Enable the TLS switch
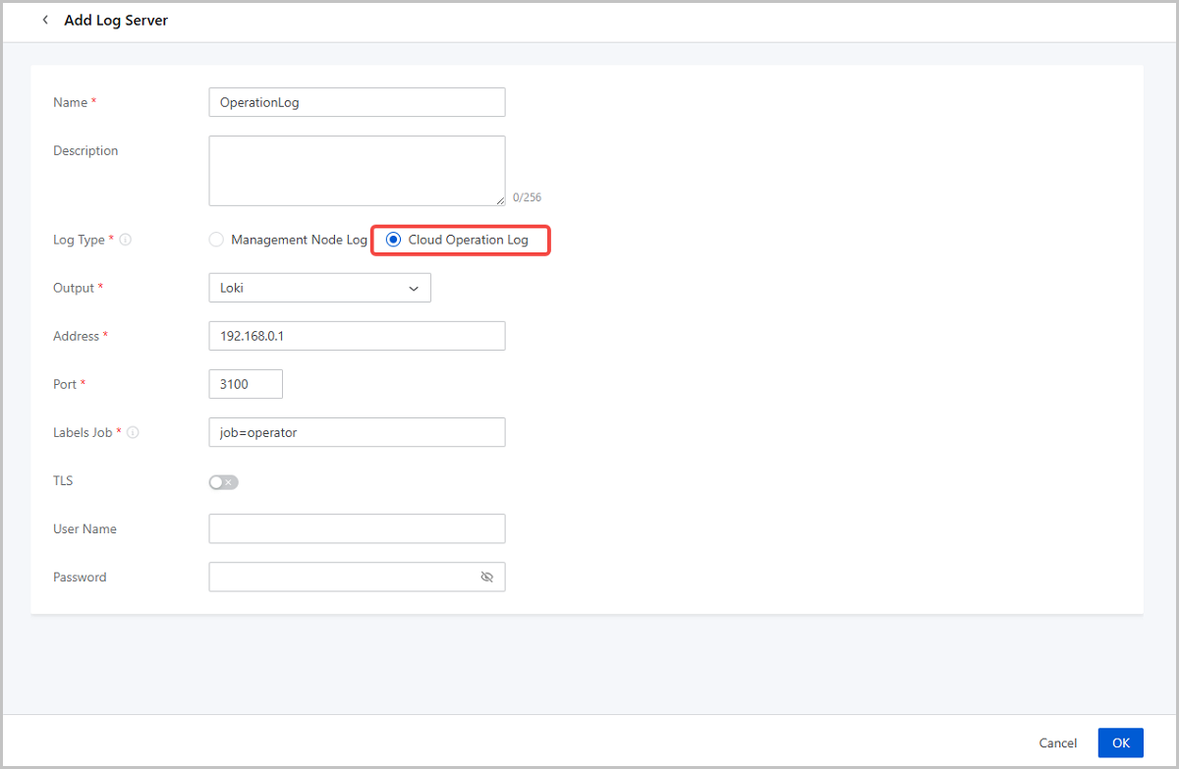 click(x=223, y=482)
